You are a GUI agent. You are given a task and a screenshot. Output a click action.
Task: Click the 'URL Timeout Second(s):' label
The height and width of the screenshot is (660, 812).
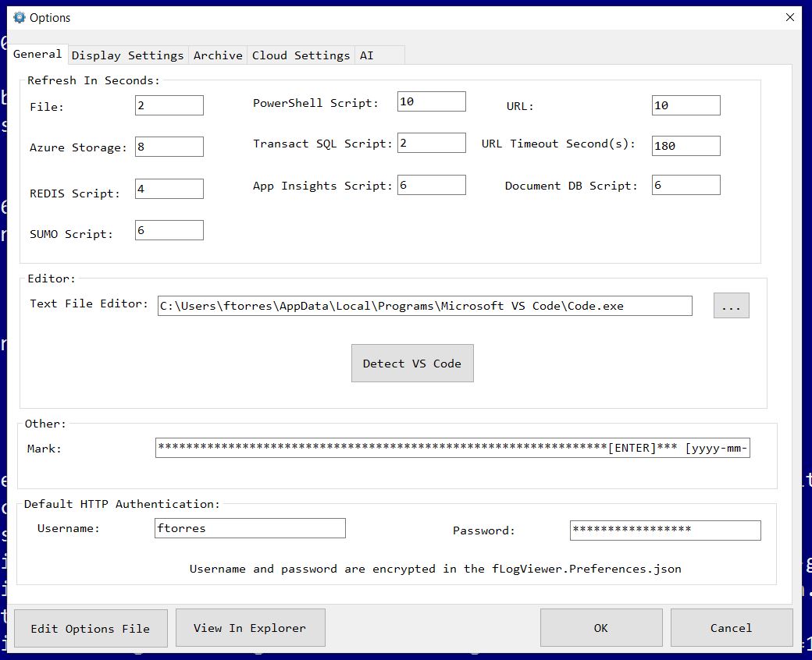click(558, 144)
